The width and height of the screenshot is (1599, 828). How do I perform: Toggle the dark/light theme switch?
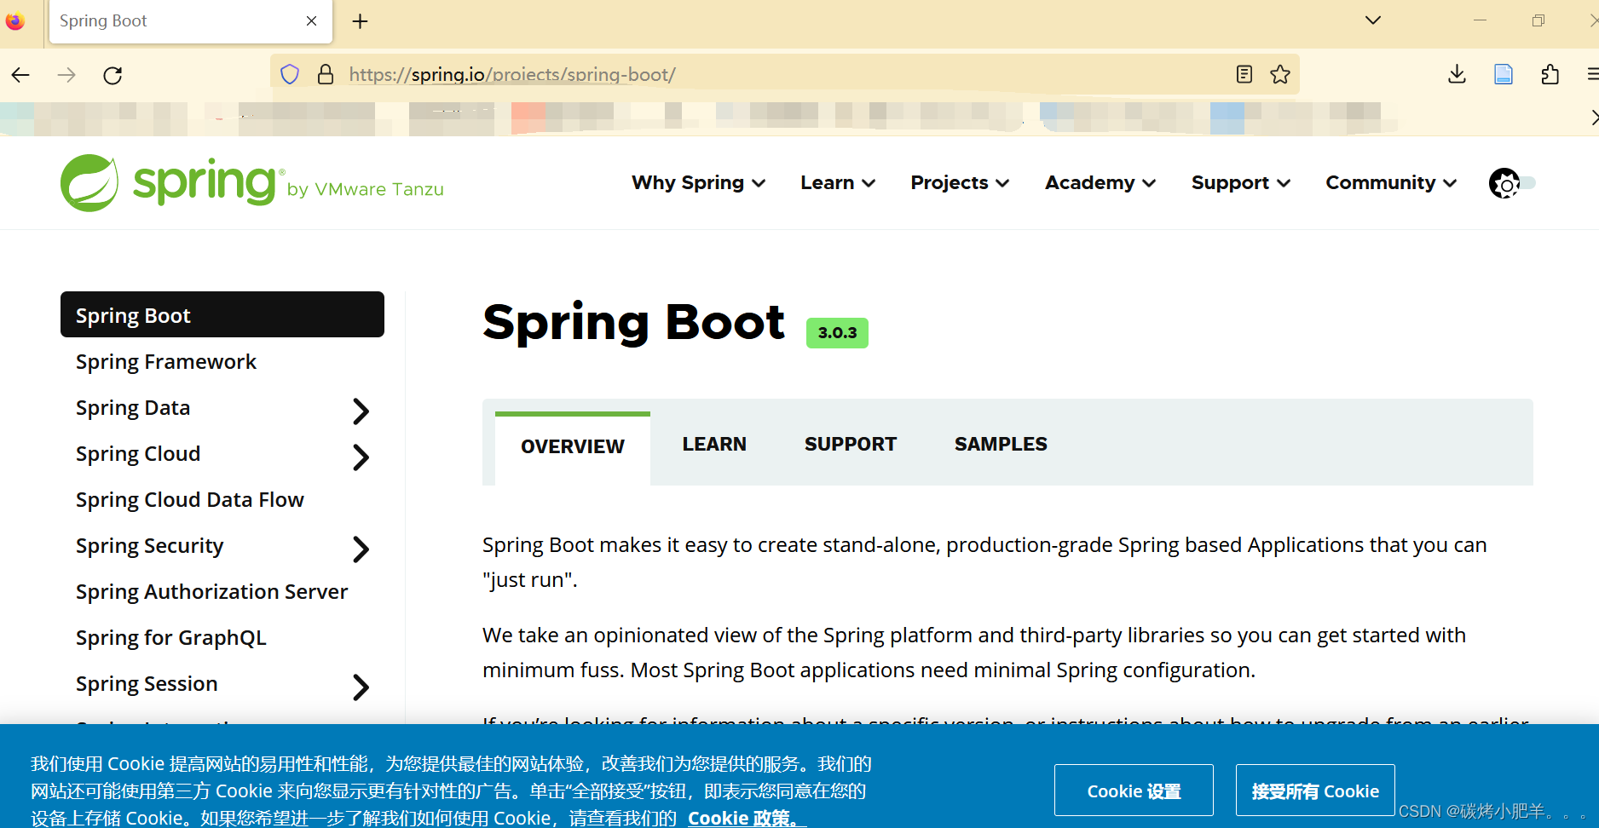point(1512,183)
